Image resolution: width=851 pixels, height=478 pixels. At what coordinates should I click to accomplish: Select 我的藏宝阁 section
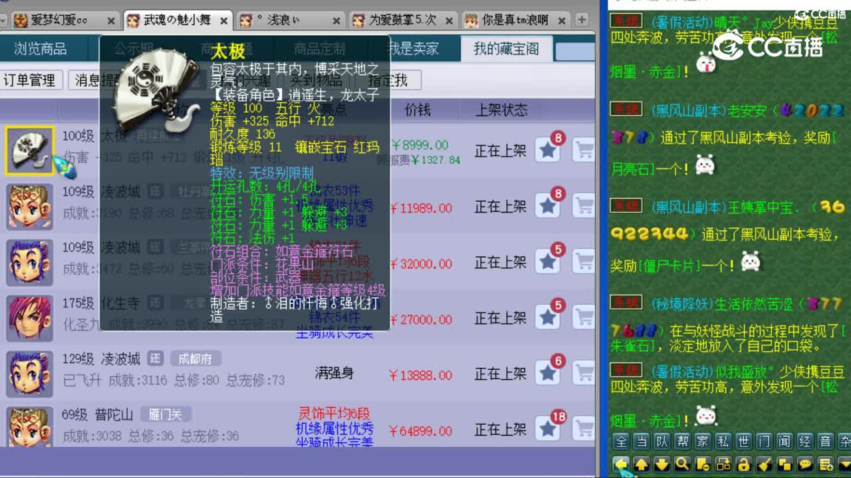[506, 48]
